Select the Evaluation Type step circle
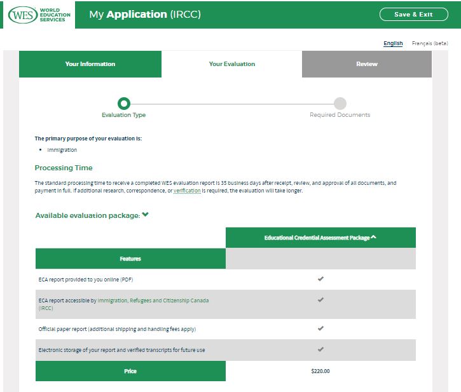 [124, 104]
